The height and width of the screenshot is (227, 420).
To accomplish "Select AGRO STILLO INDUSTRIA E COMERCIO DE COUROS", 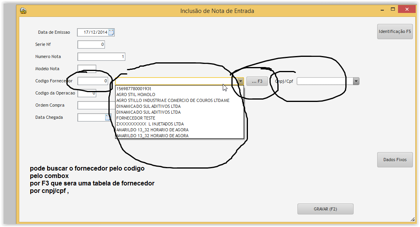I will 180,100.
